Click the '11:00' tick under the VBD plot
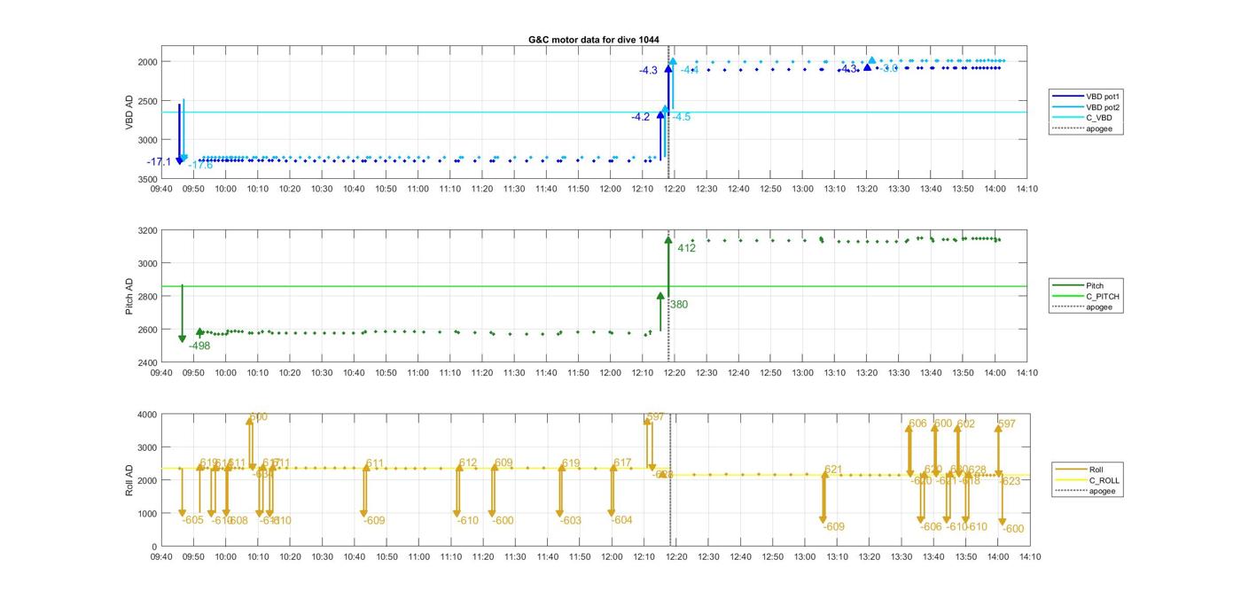The height and width of the screenshot is (614, 1241). click(418, 189)
